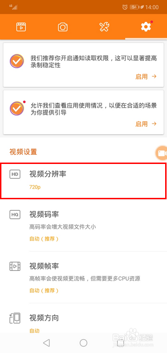Select the settings gear tab
The height and width of the screenshot is (353, 167).
pos(146,27)
